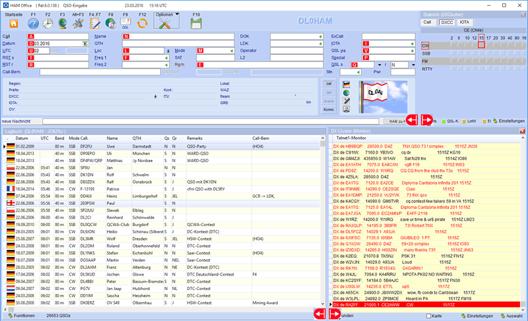Click RTTY row 6 m statistic box
The image size is (528, 321).
[460, 69]
